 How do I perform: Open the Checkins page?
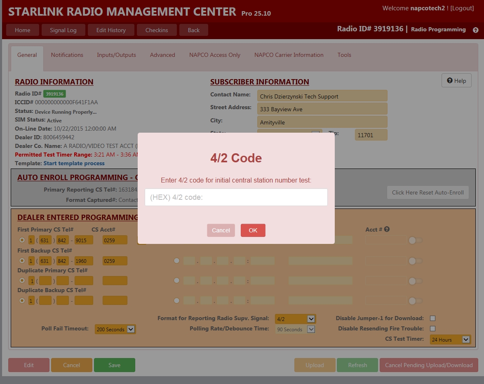coord(157,30)
